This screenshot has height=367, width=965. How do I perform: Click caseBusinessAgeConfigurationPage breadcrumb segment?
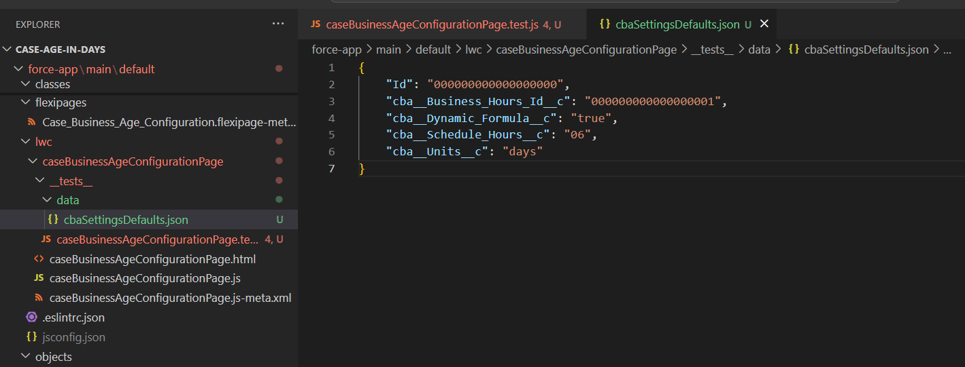(586, 50)
